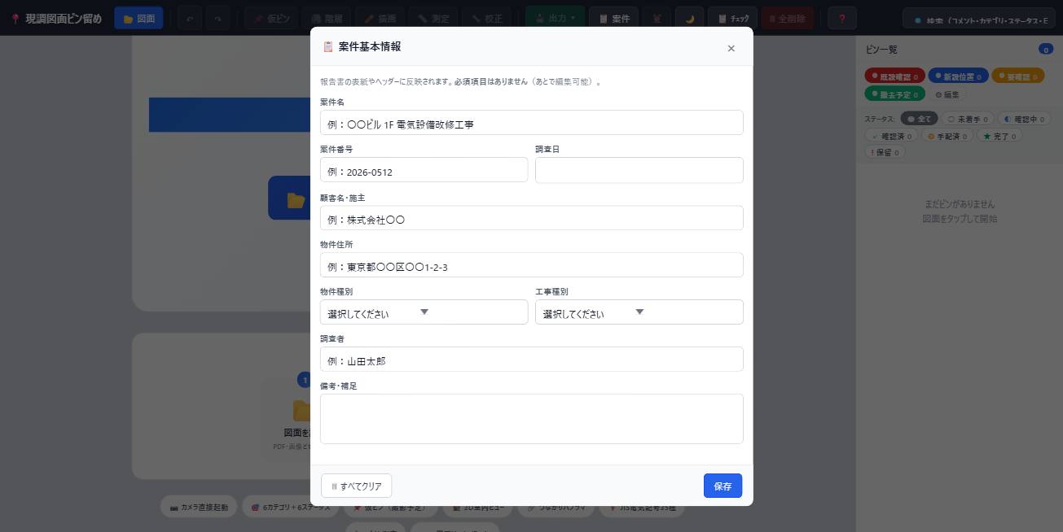
Task: Select the 完了 status filter
Action: coord(999,136)
